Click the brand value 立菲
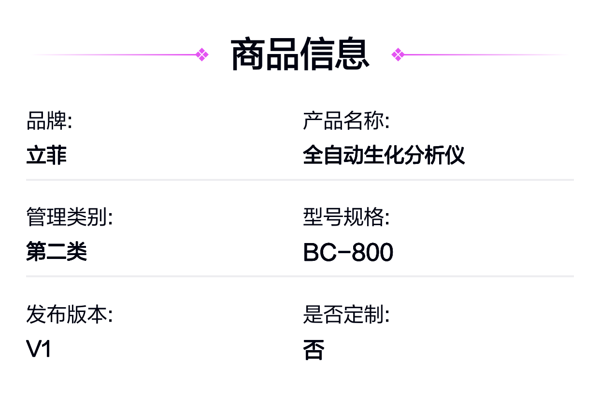Screen dimensions: 600x393 click(46, 155)
